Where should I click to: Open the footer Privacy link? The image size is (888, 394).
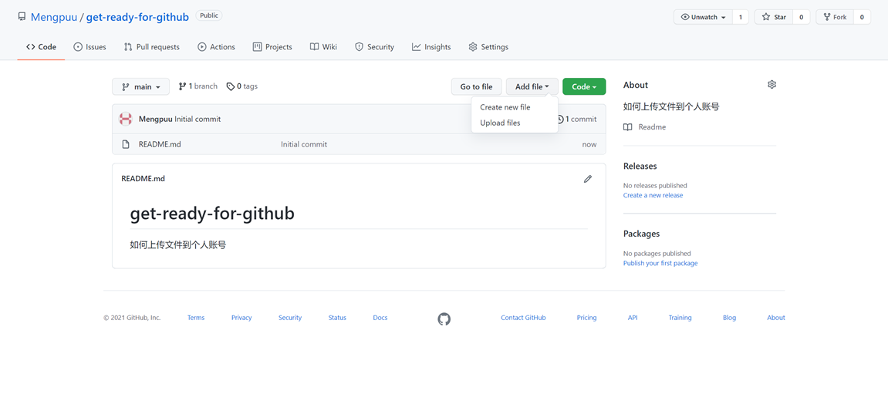241,318
